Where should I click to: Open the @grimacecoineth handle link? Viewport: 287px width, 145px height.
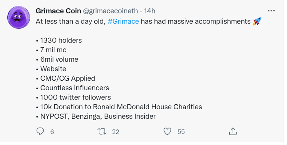click(x=111, y=11)
